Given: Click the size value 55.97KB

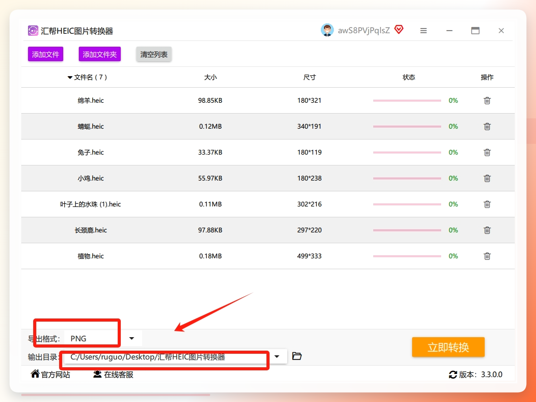Looking at the screenshot, I should (210, 178).
